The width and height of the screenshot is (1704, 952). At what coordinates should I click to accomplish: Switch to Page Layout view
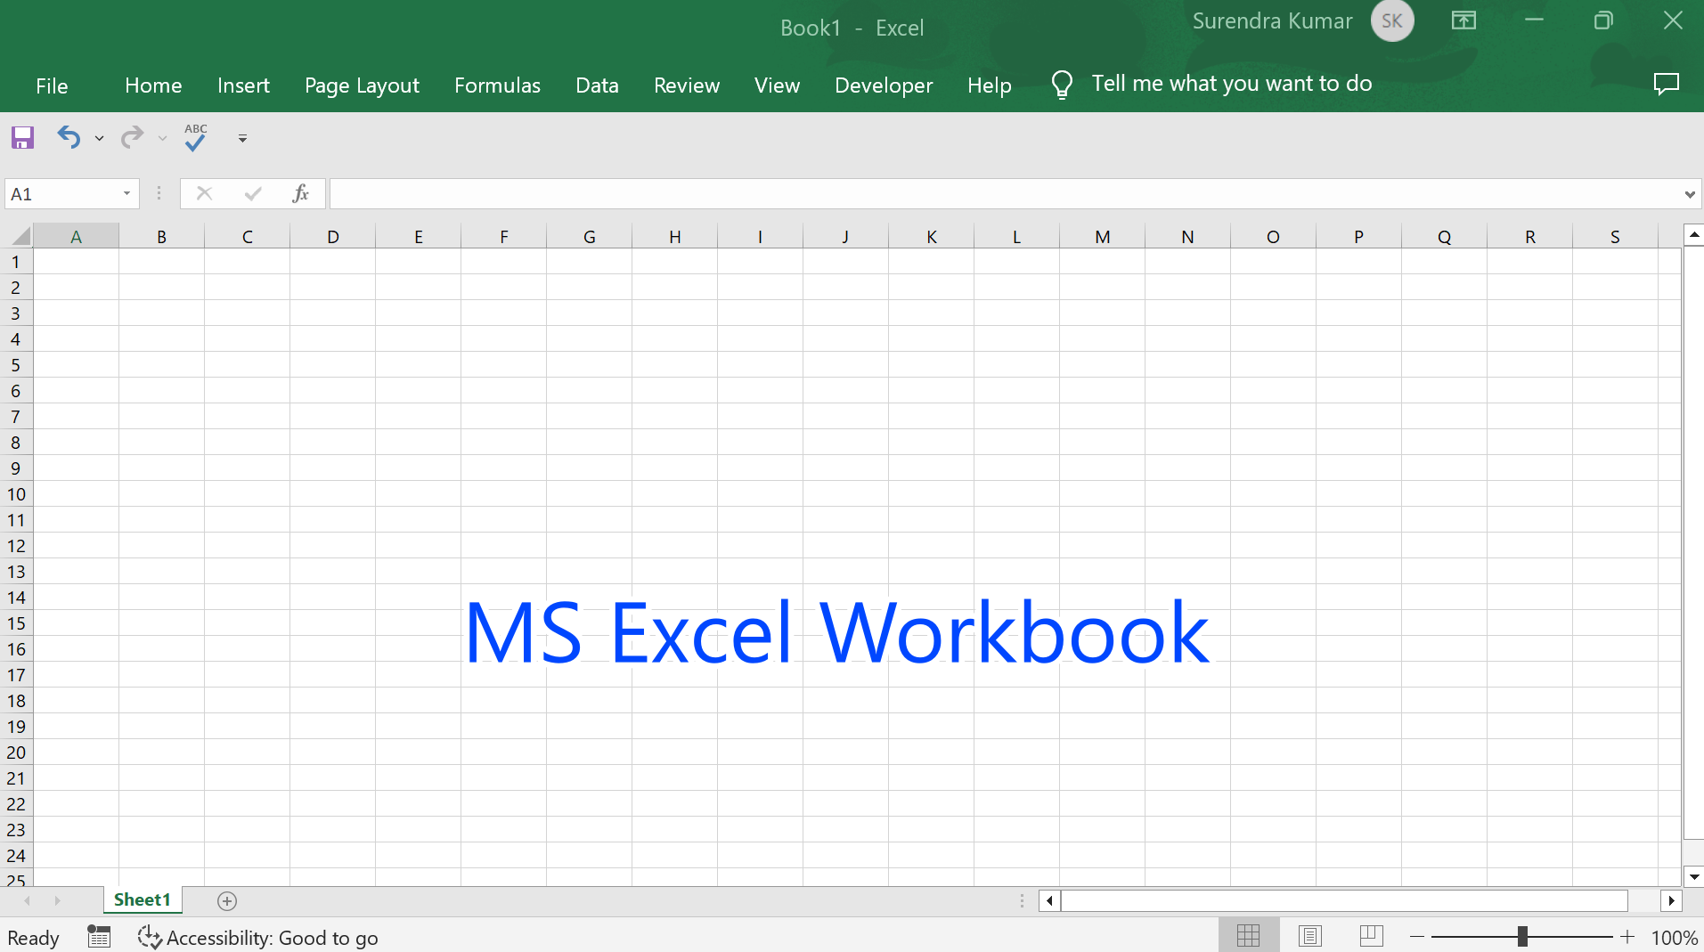coord(1309,936)
